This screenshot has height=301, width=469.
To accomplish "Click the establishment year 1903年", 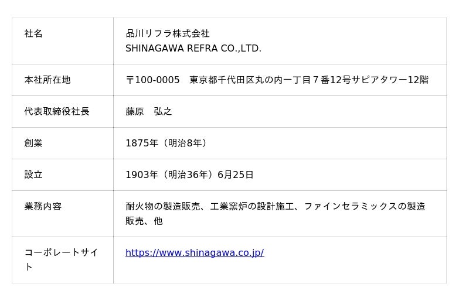I will [x=142, y=175].
